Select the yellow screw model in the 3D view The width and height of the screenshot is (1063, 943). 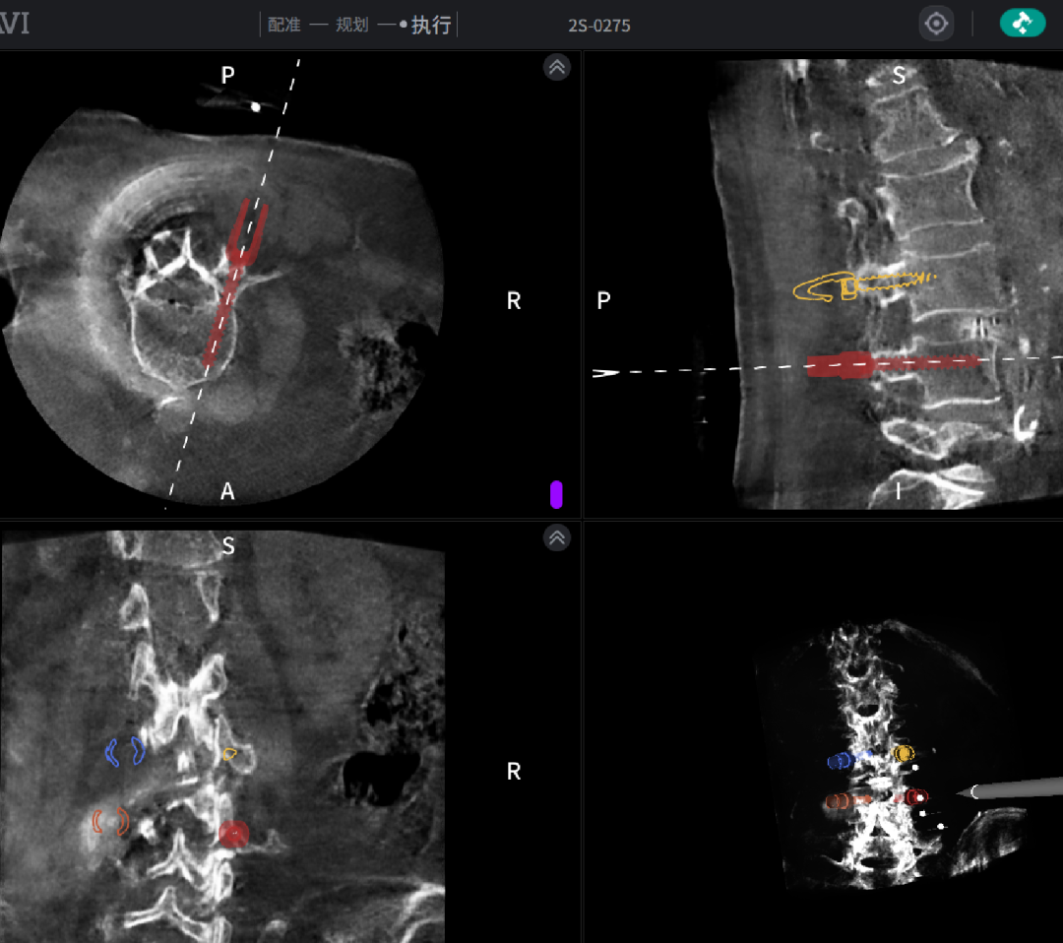pyautogui.click(x=904, y=752)
